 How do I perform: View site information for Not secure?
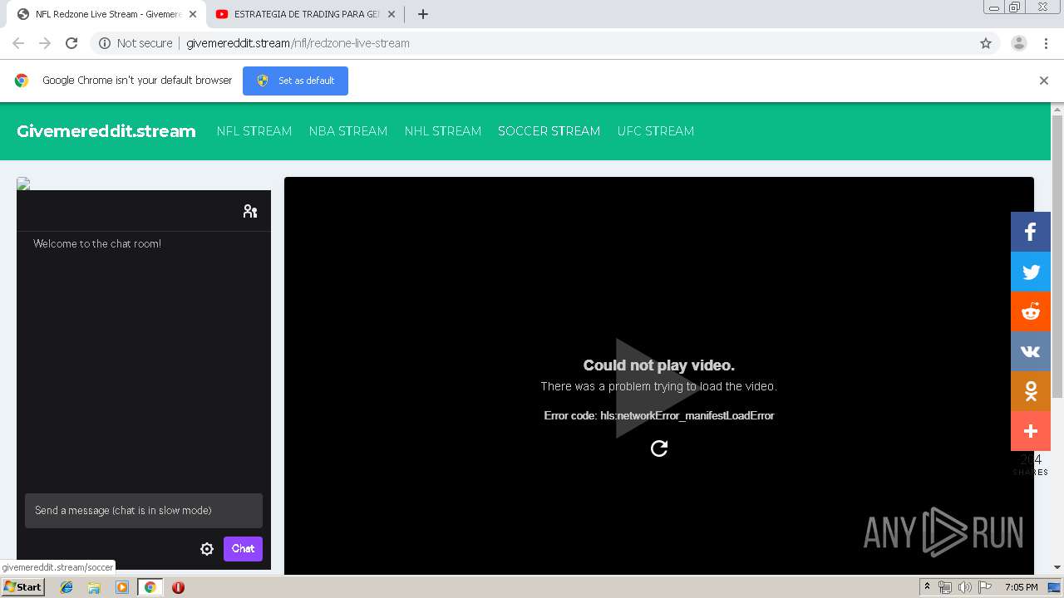[x=135, y=43]
